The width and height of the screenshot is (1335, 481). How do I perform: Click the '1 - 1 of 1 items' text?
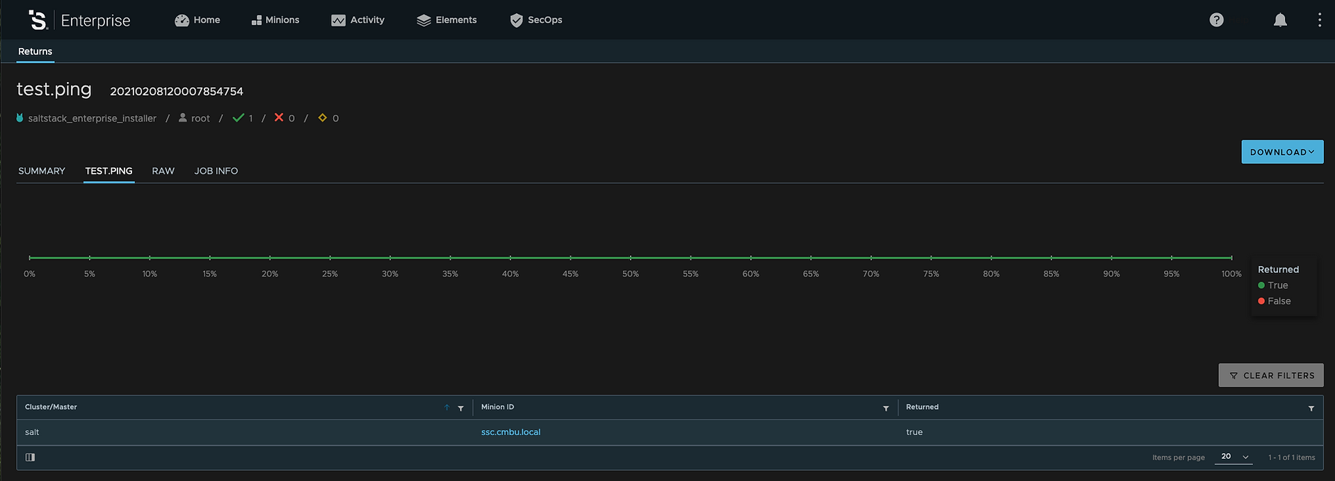click(x=1291, y=457)
